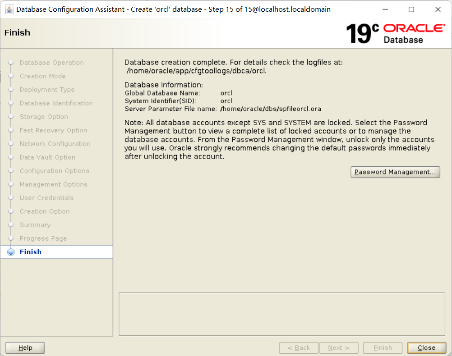Select Progress Page step
452x356 pixels.
coord(43,238)
